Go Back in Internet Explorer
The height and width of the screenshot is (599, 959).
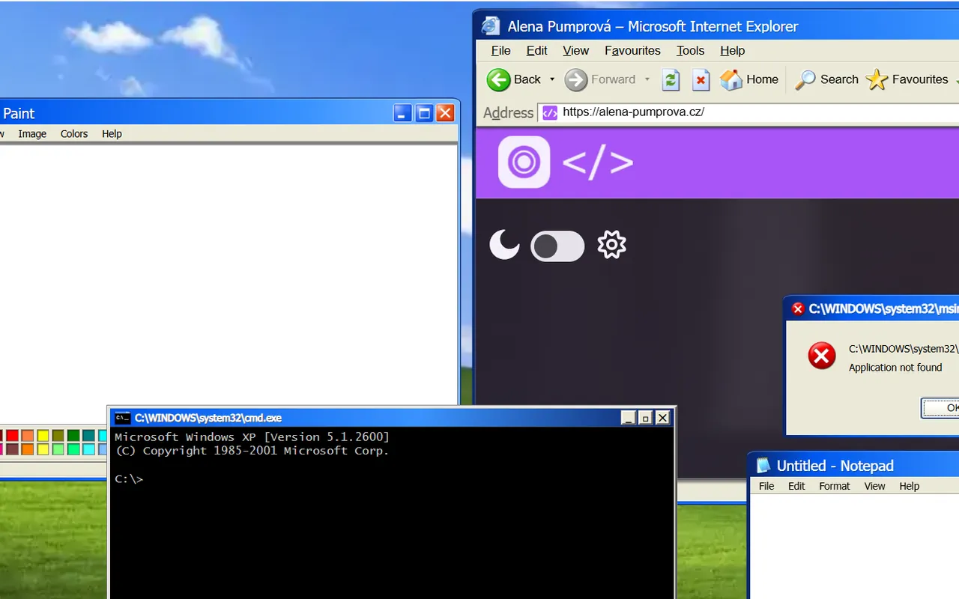[514, 79]
